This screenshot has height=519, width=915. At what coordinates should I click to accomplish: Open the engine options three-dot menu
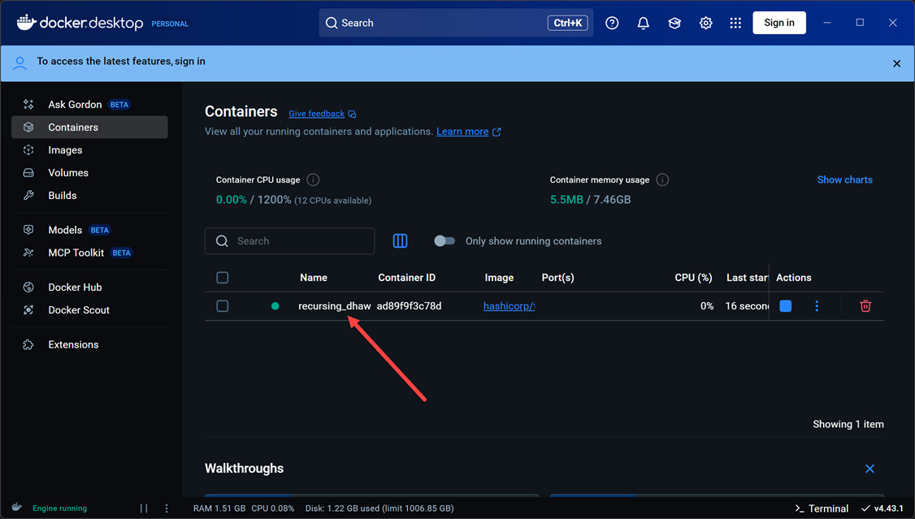pyautogui.click(x=167, y=508)
